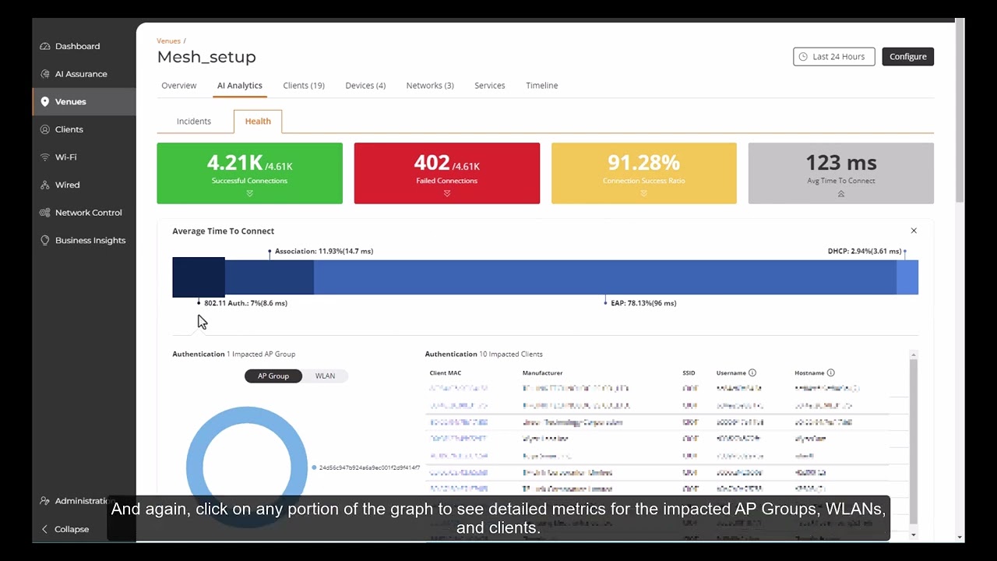Switch to the Timeline tab
The image size is (997, 561).
(542, 86)
